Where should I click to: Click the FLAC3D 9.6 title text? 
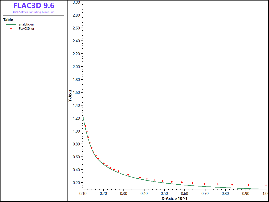coord(34,6)
